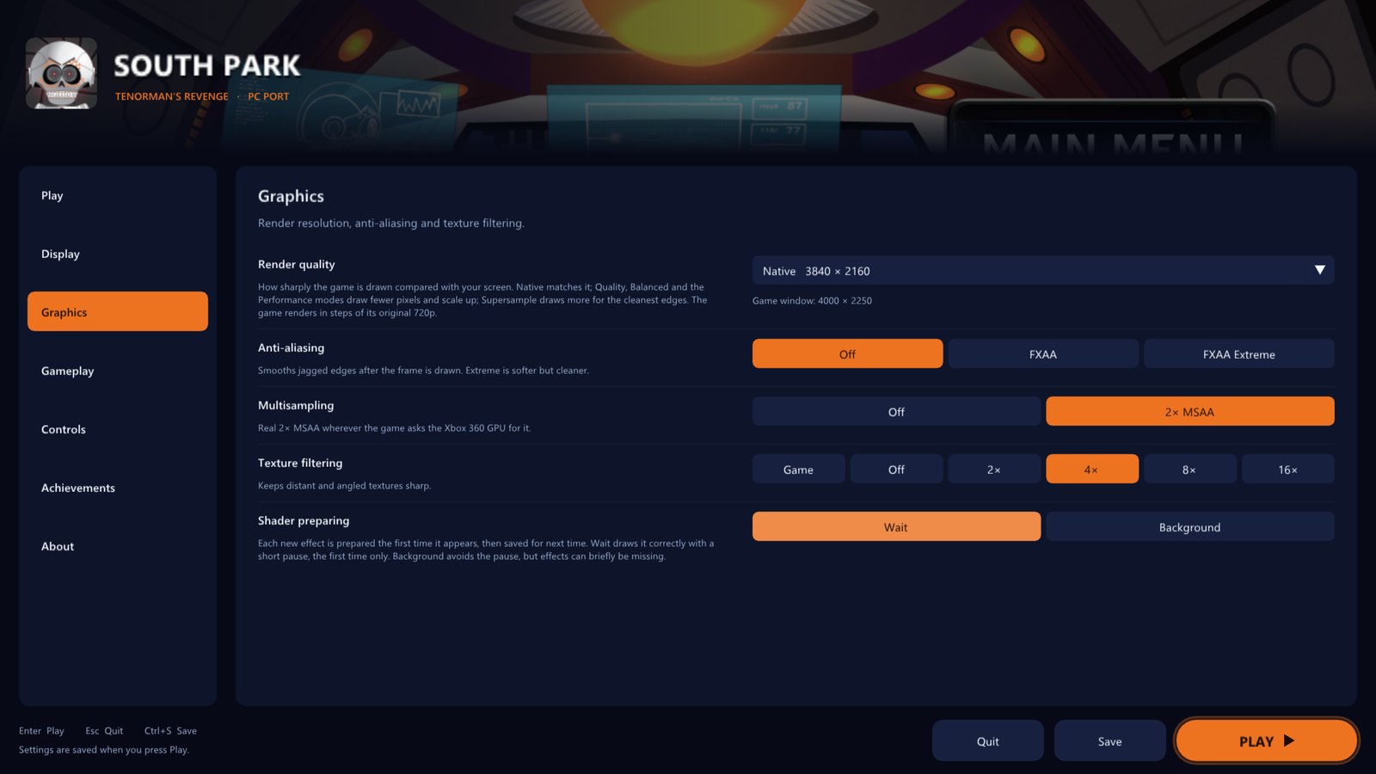Click the SOUTH PARK title text
This screenshot has height=774, width=1376.
[x=207, y=65]
